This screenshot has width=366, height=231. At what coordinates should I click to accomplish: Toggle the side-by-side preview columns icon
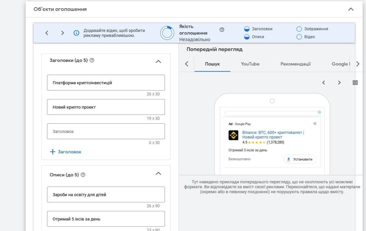(x=355, y=83)
